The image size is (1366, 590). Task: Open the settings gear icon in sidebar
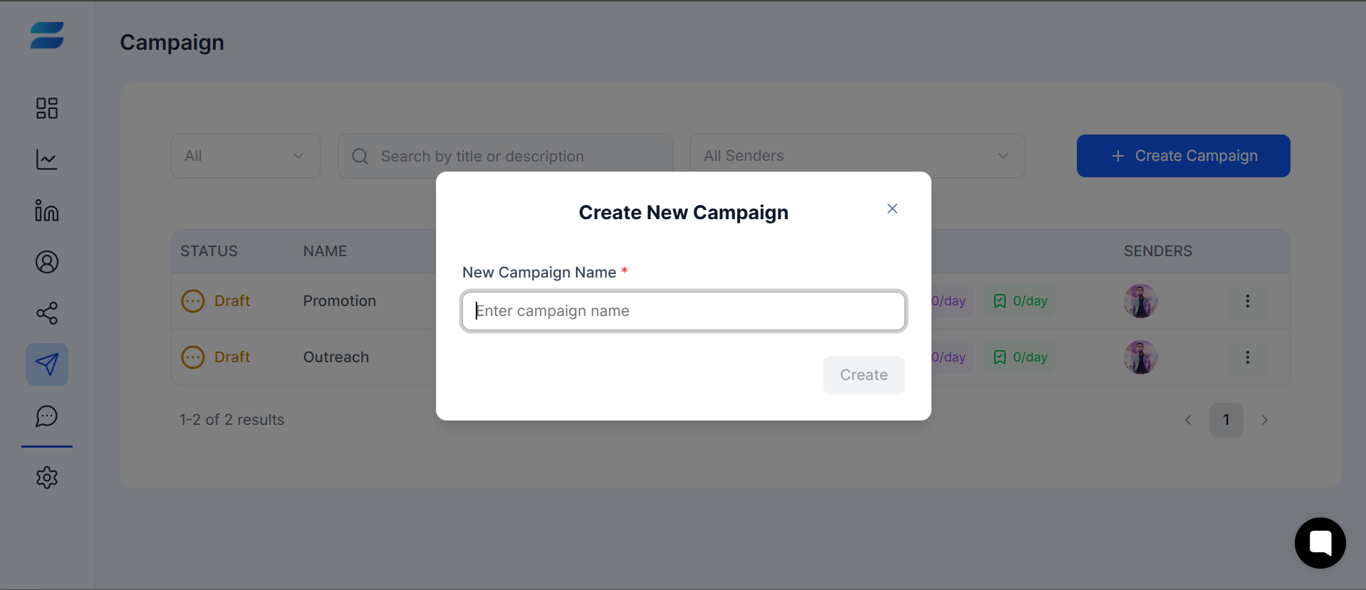click(x=47, y=478)
